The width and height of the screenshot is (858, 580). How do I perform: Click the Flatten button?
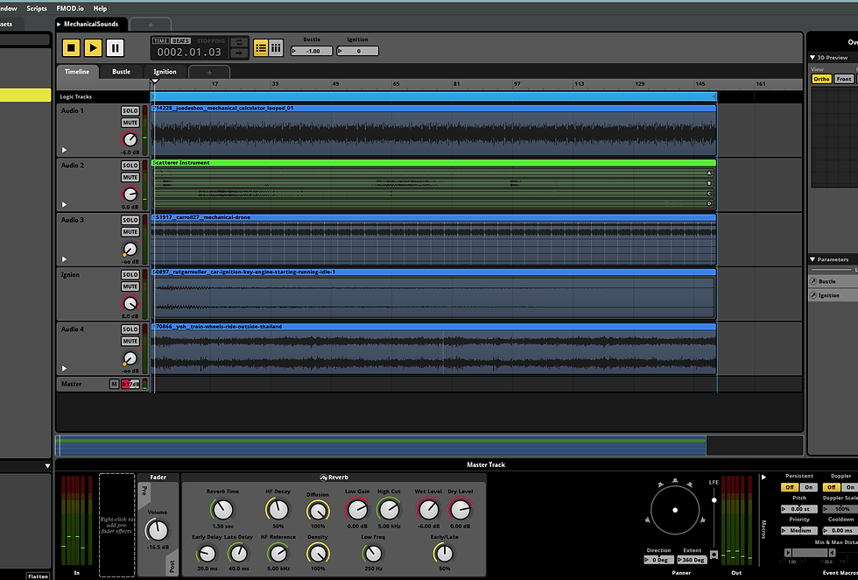38,576
